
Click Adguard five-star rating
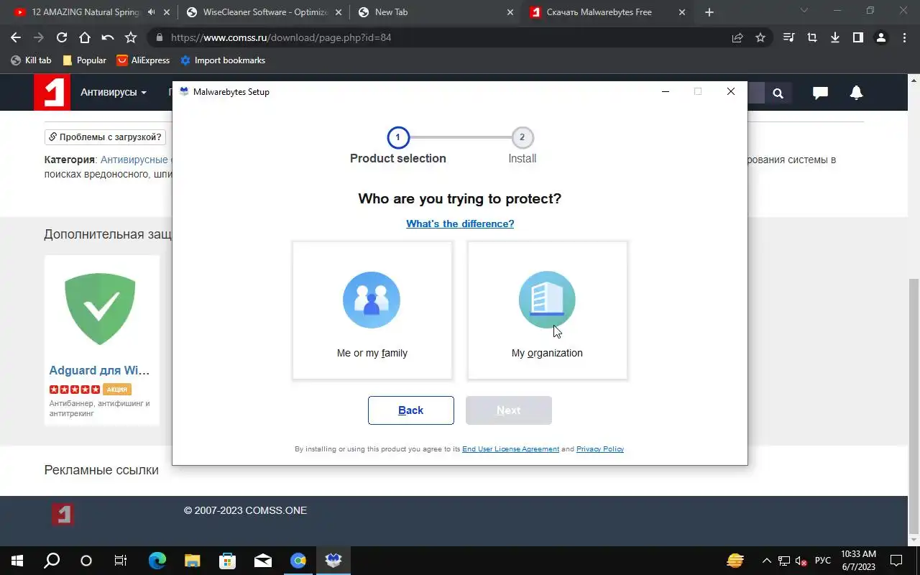(75, 390)
